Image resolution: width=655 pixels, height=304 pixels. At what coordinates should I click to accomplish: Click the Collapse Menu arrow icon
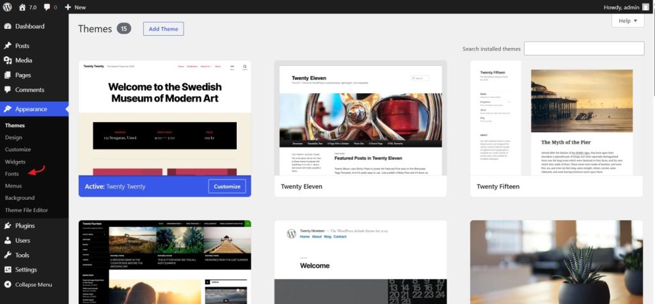[x=8, y=284]
